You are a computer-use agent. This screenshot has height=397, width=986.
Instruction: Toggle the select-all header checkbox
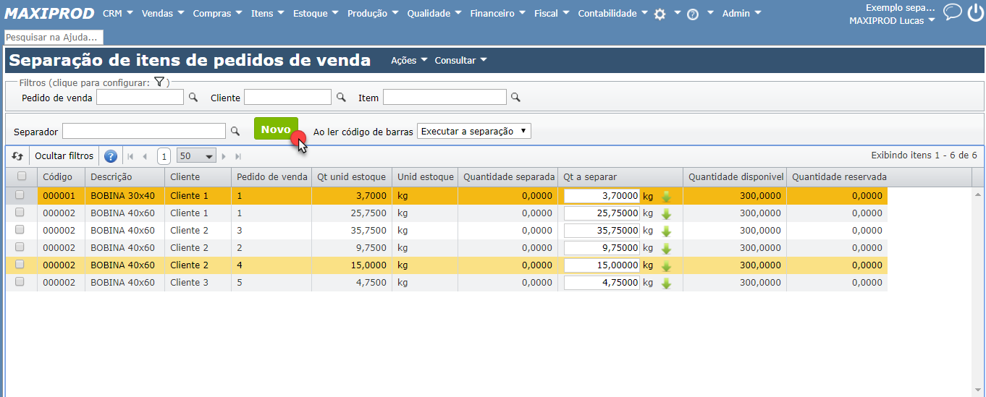pyautogui.click(x=22, y=176)
